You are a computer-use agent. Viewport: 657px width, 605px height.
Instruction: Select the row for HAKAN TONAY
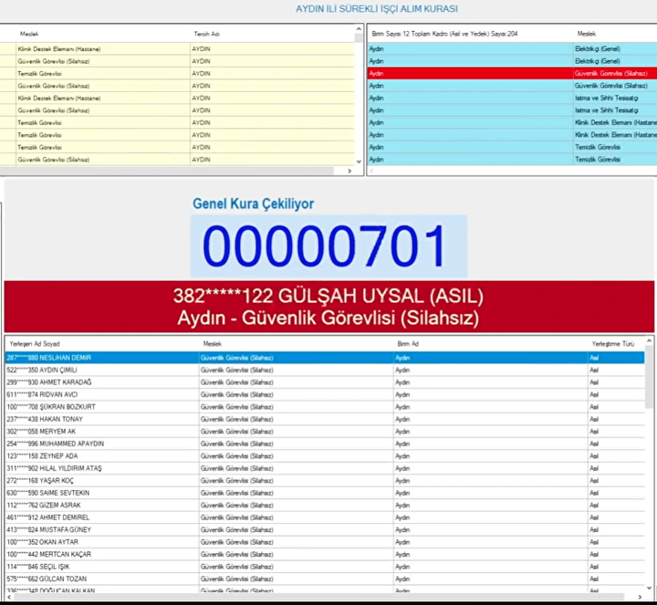[325, 419]
